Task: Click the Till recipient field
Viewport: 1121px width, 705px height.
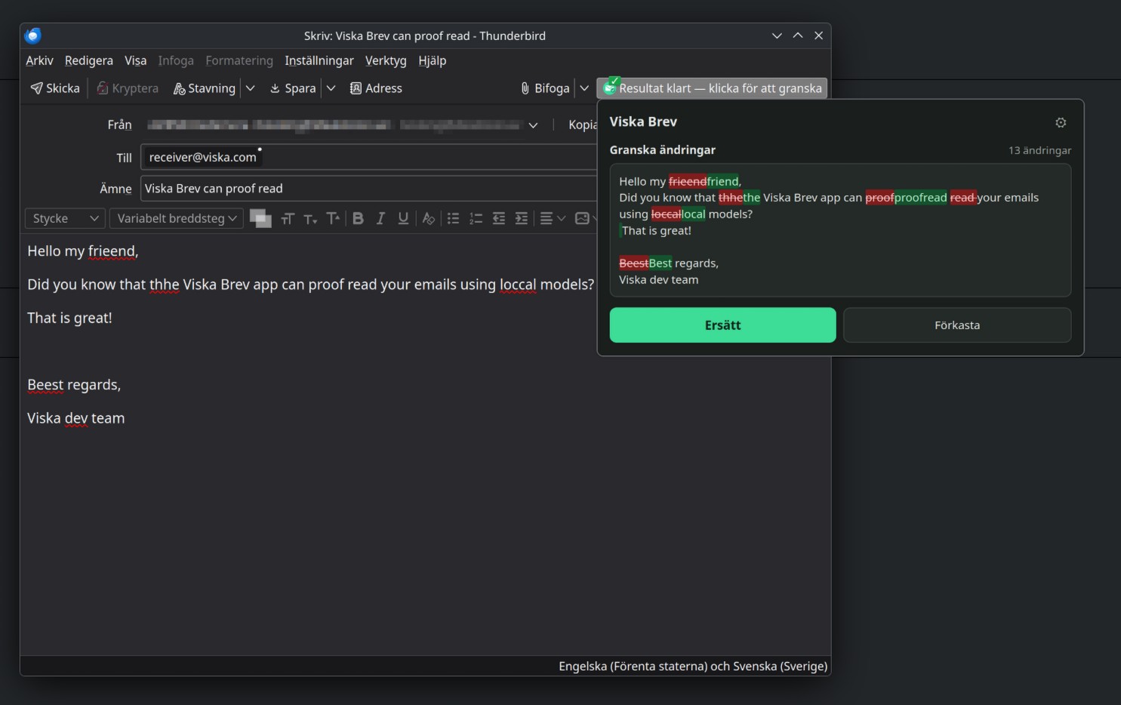Action: click(368, 157)
